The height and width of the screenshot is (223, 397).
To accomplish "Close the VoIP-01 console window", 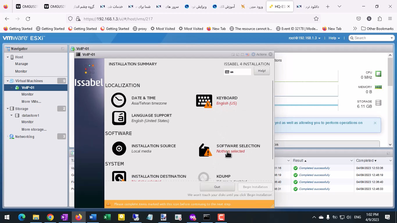I will [271, 54].
